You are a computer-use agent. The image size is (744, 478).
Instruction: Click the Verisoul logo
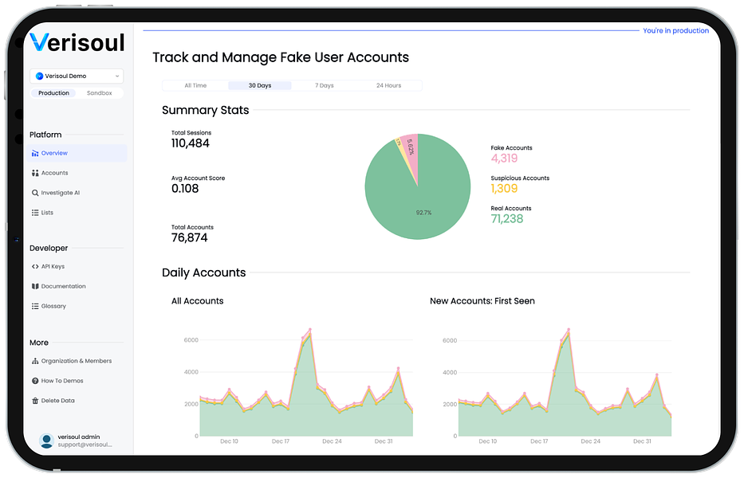(x=77, y=42)
